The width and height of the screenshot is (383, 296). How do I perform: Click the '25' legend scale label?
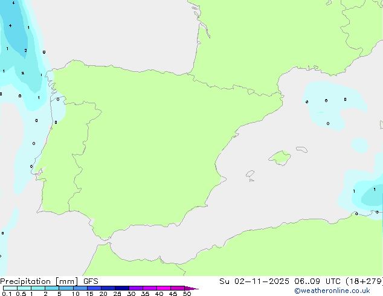tap(117, 294)
